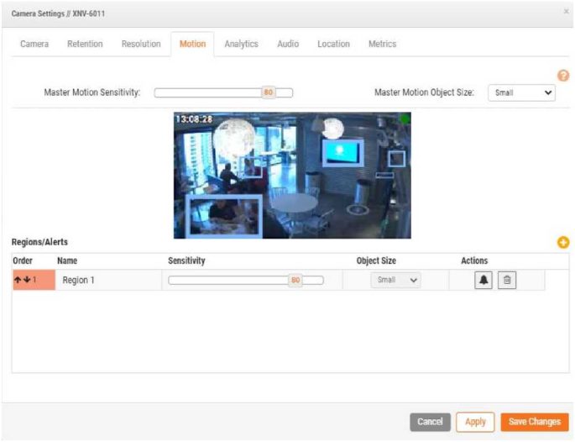Delete Region 1 using trash icon
Screen dimensions: 575x442
(506, 281)
